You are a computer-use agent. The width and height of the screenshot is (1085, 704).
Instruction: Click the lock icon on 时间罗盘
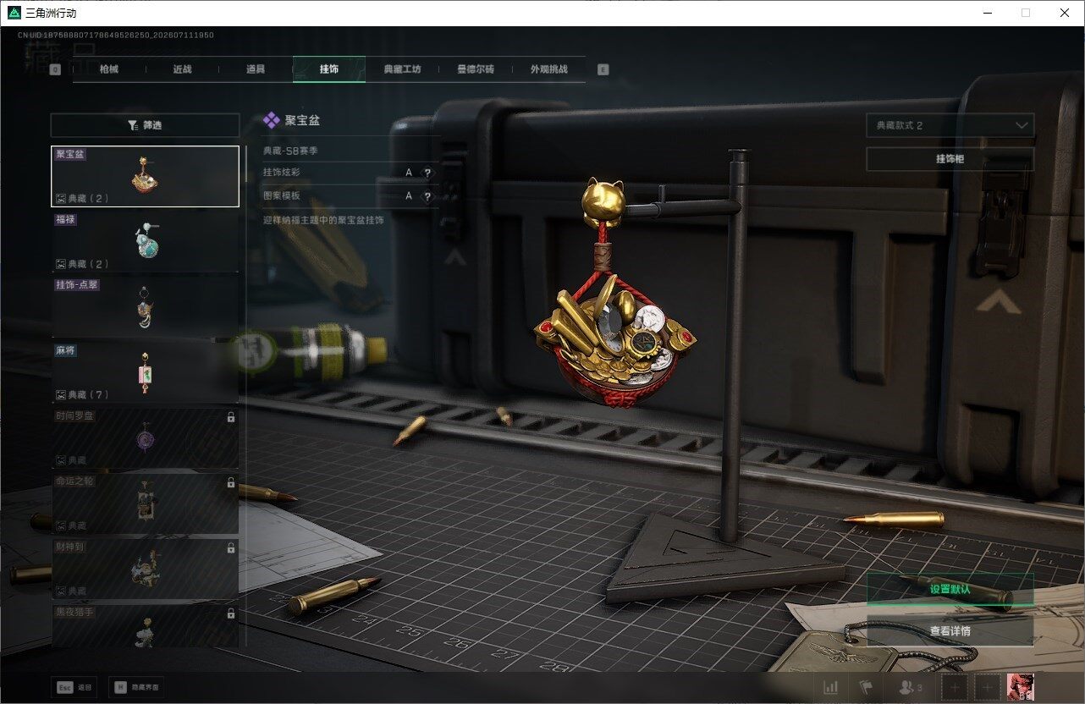click(231, 417)
